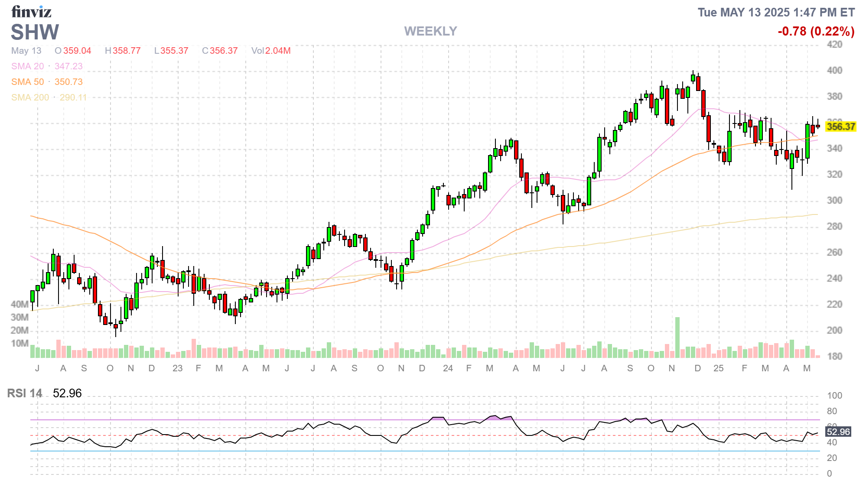866x487 pixels.
Task: Click the May 13 date label
Action: point(26,51)
